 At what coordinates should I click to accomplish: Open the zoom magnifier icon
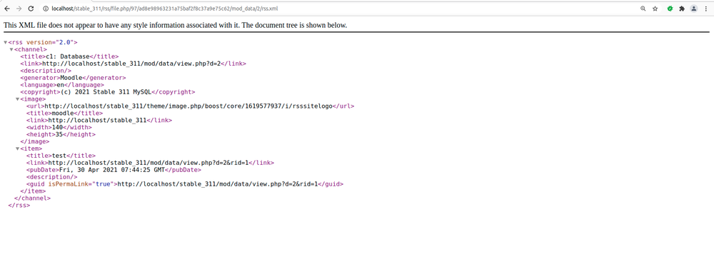coord(643,9)
